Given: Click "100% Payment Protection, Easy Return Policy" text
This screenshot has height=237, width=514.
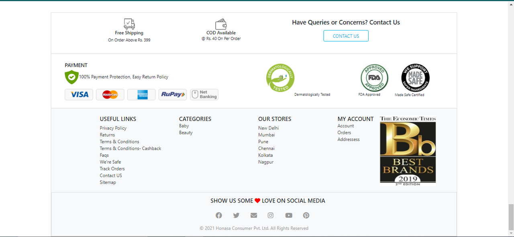Looking at the screenshot, I should click(124, 77).
